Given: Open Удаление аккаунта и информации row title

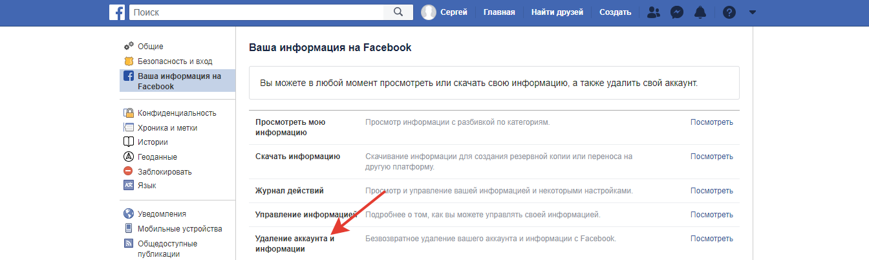Looking at the screenshot, I should 295,244.
